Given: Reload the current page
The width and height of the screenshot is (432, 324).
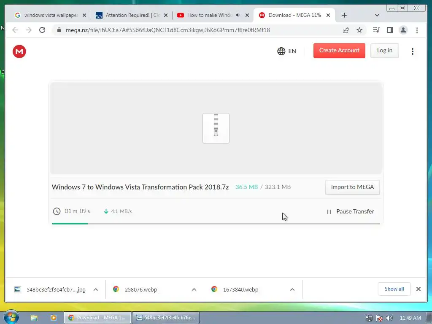Looking at the screenshot, I should 42,30.
